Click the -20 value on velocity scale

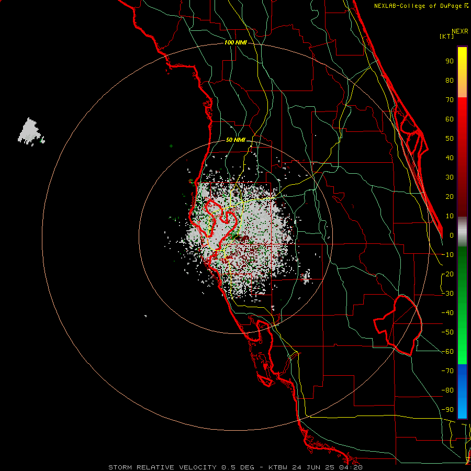447,274
